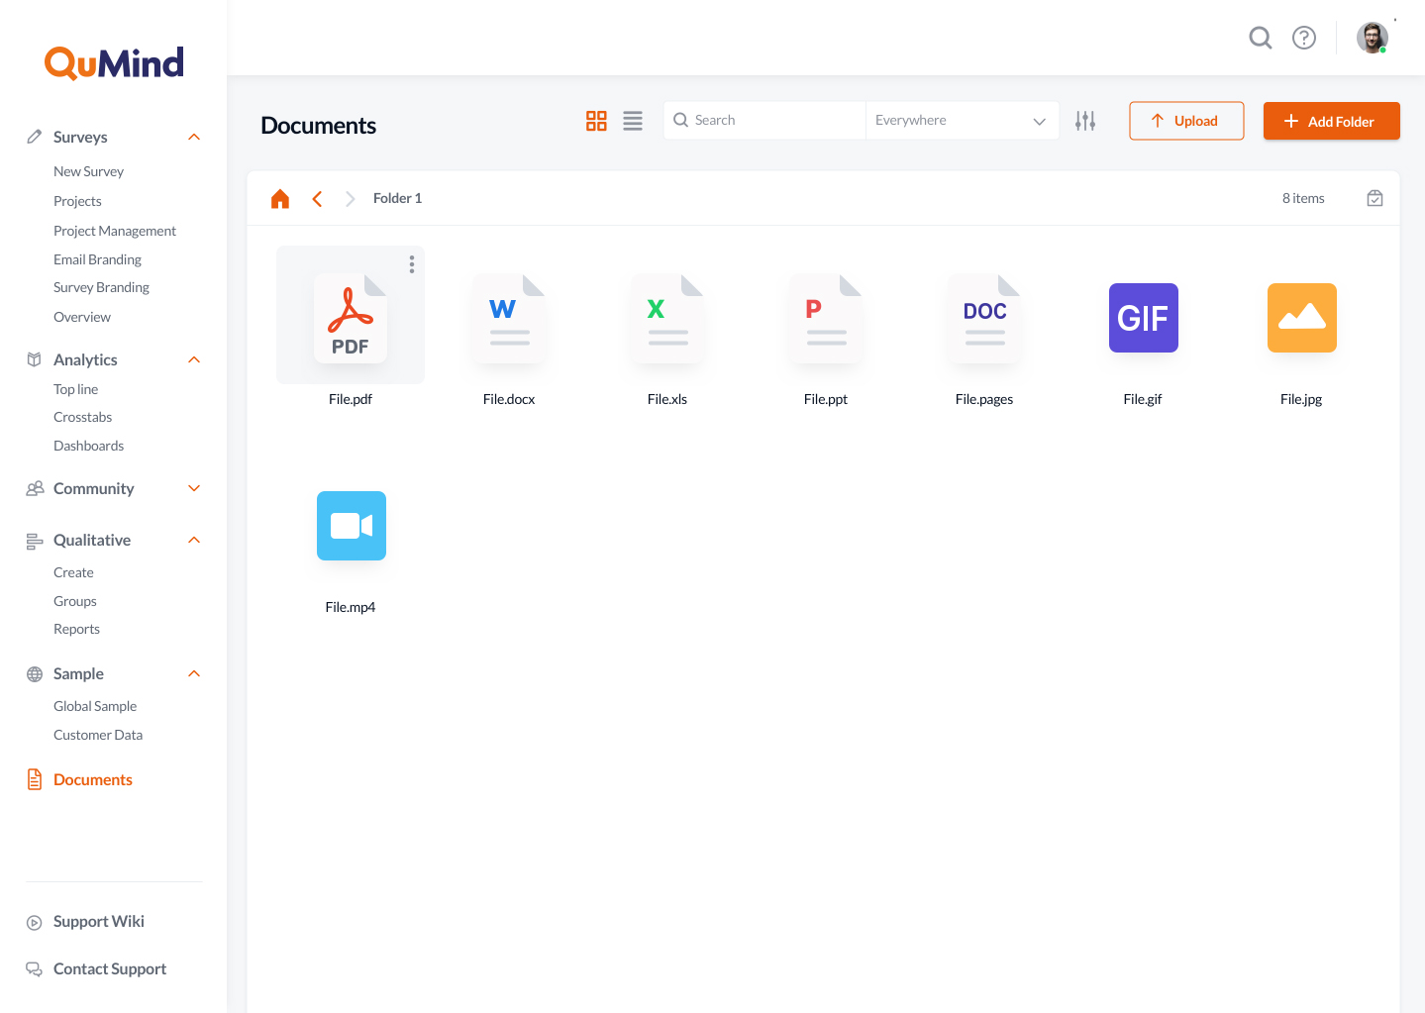Click the Analytics book icon
The width and height of the screenshot is (1425, 1013).
tap(35, 359)
